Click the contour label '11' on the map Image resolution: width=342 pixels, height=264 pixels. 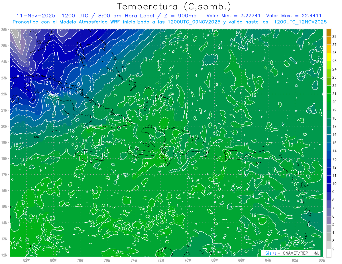[56, 54]
